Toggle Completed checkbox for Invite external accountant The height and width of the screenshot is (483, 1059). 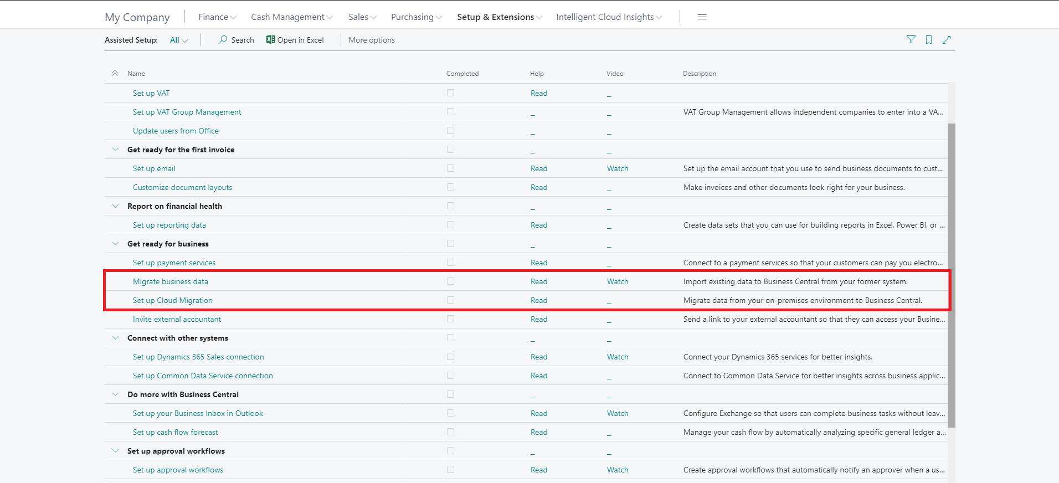pos(450,319)
